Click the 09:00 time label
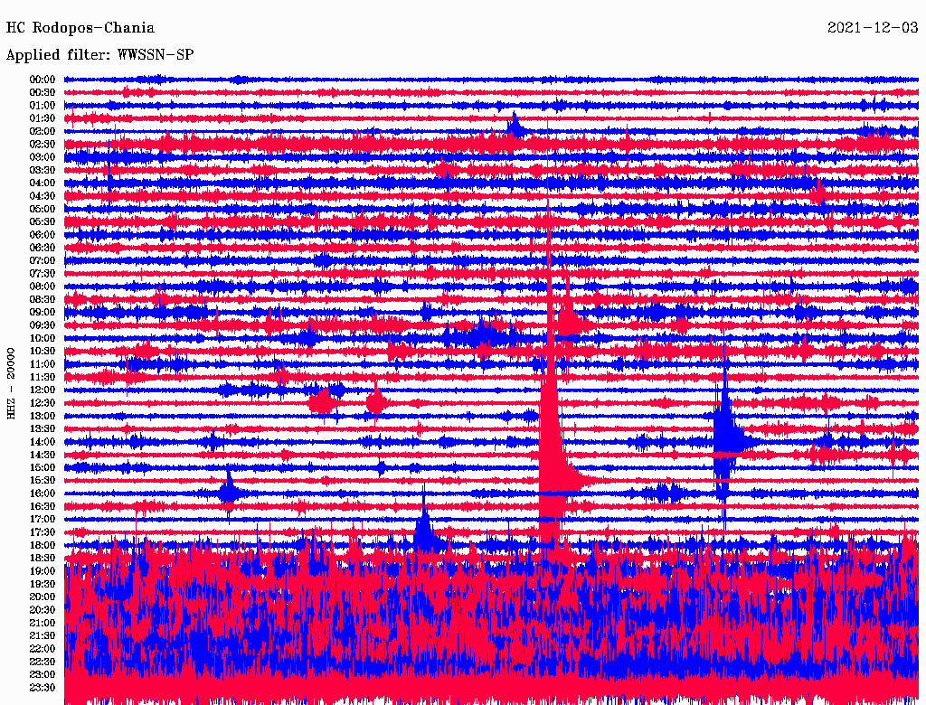The width and height of the screenshot is (926, 705). (x=43, y=313)
